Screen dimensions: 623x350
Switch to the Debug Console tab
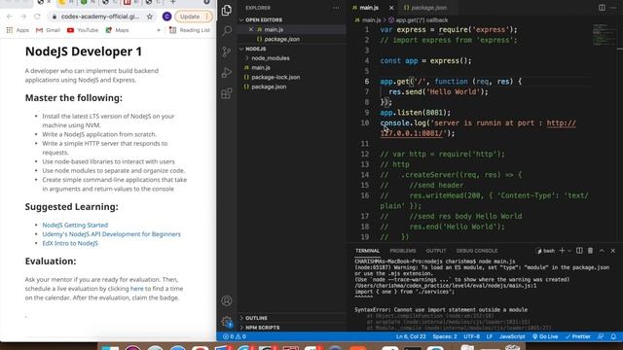[477, 251]
